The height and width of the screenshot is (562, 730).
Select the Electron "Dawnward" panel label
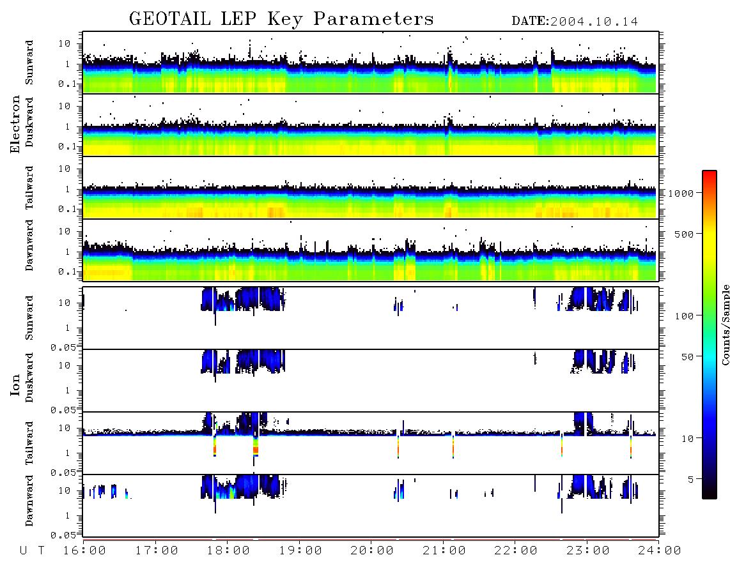[x=29, y=246]
